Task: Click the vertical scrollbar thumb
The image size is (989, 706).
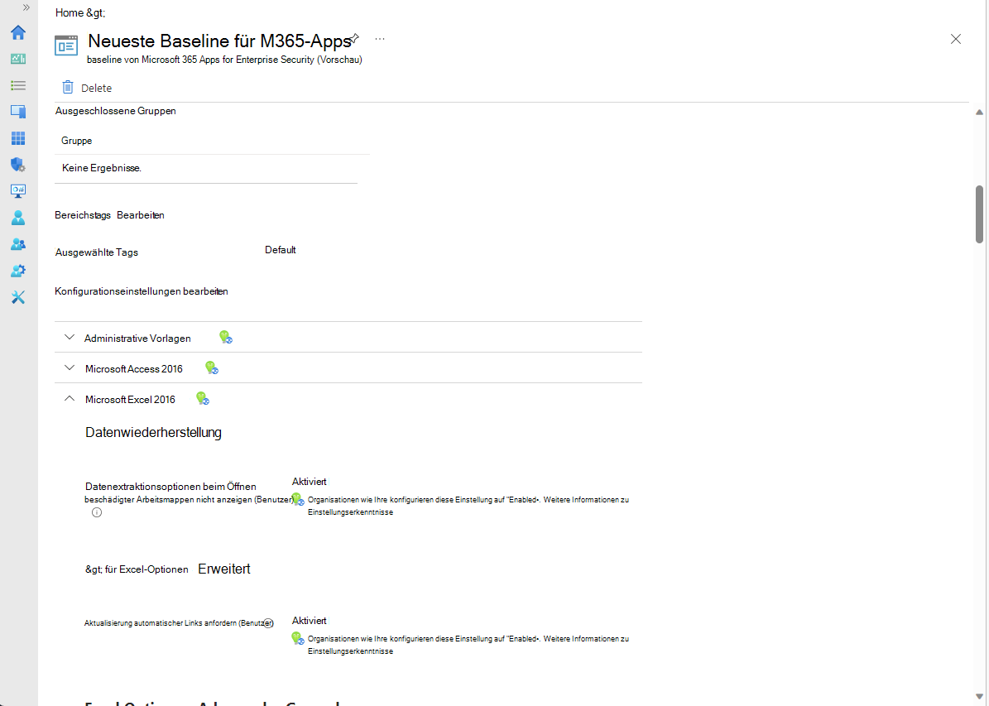Action: [x=979, y=214]
